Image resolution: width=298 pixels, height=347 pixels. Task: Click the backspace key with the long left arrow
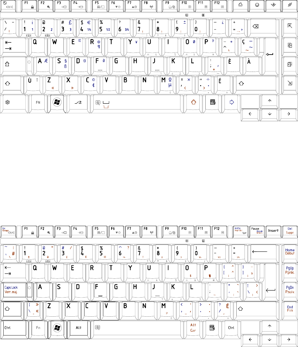(263, 253)
